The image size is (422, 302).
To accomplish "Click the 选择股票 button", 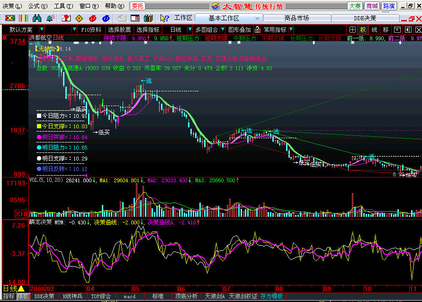I will point(119,29).
